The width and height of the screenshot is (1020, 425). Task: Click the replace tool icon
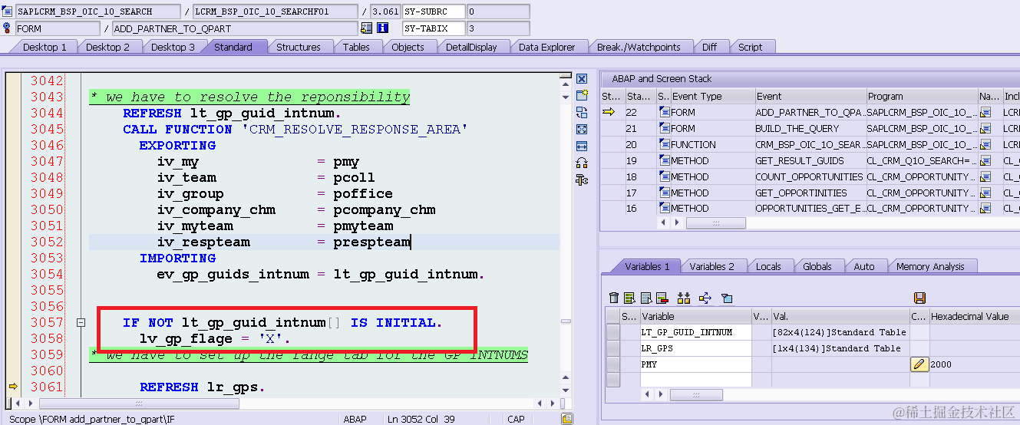(582, 112)
